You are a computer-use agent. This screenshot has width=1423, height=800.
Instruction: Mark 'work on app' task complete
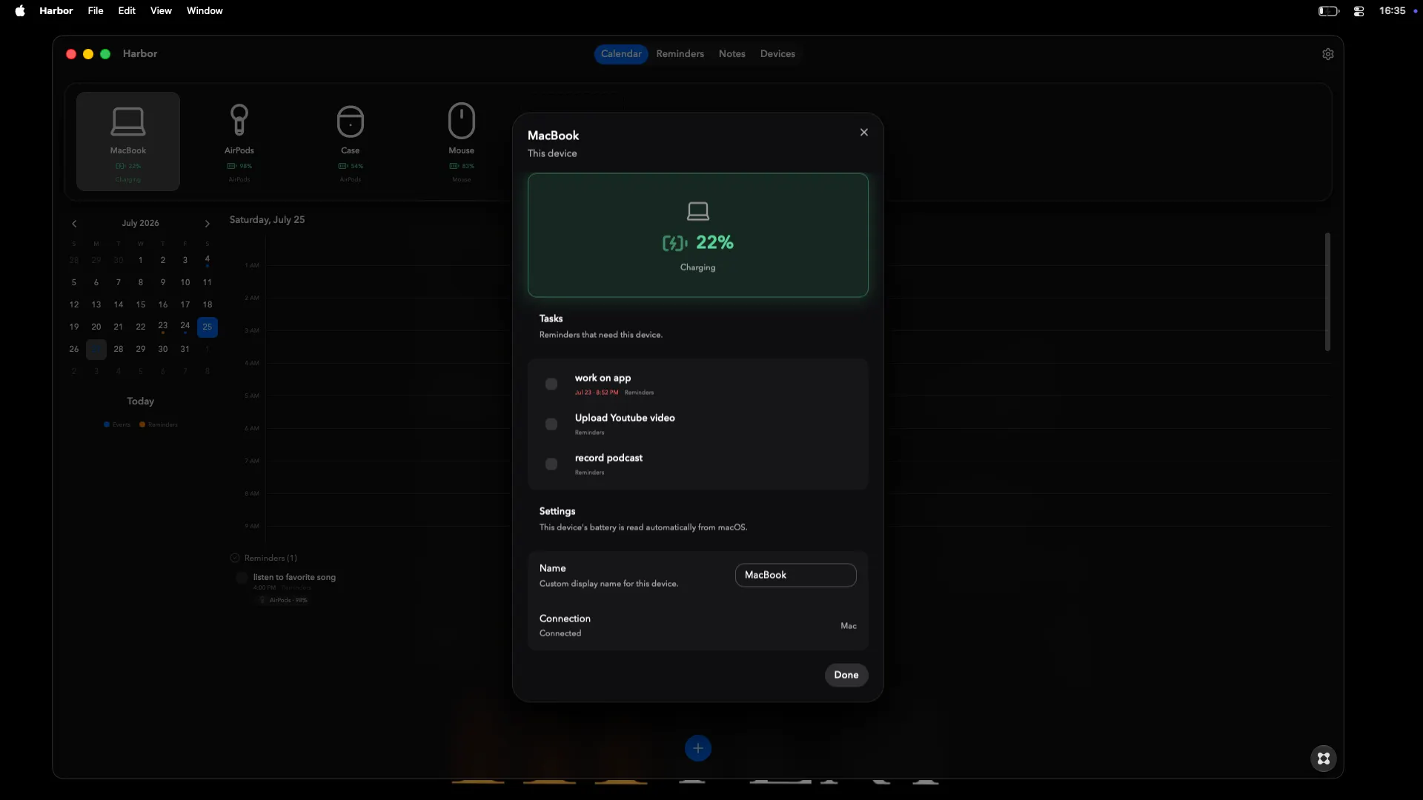click(x=551, y=384)
